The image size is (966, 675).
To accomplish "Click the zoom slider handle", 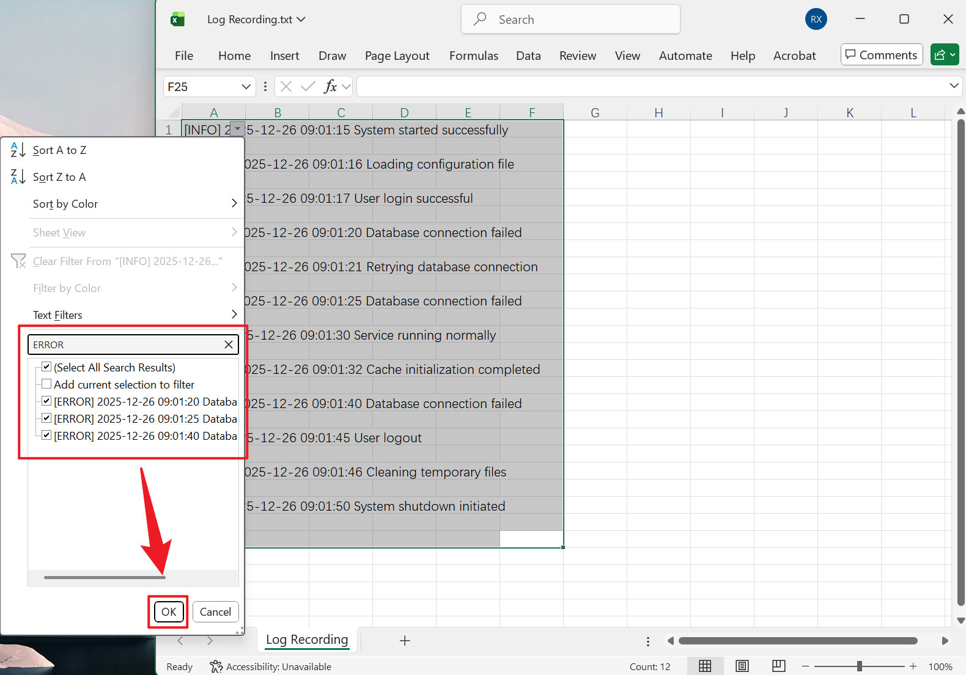I will 859,666.
